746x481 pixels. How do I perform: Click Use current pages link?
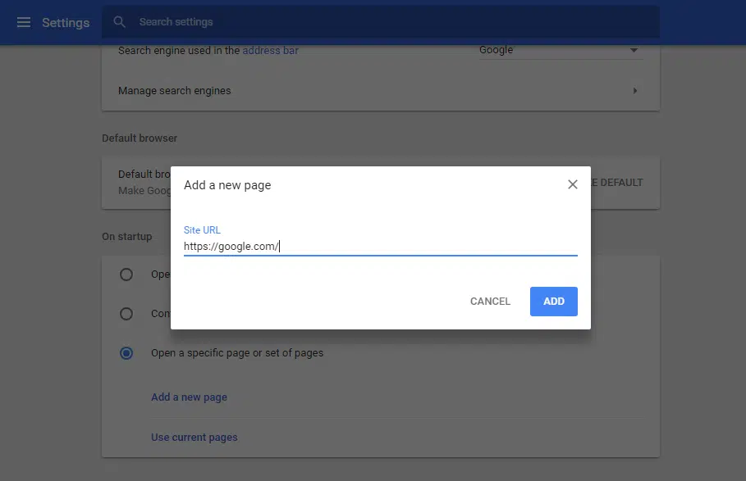194,437
